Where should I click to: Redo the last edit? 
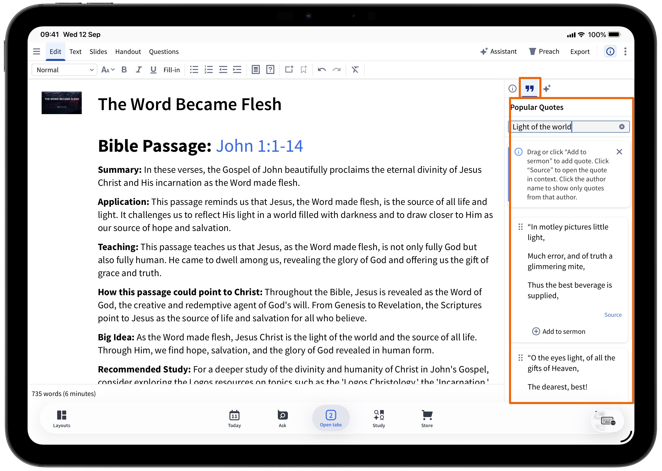[337, 70]
